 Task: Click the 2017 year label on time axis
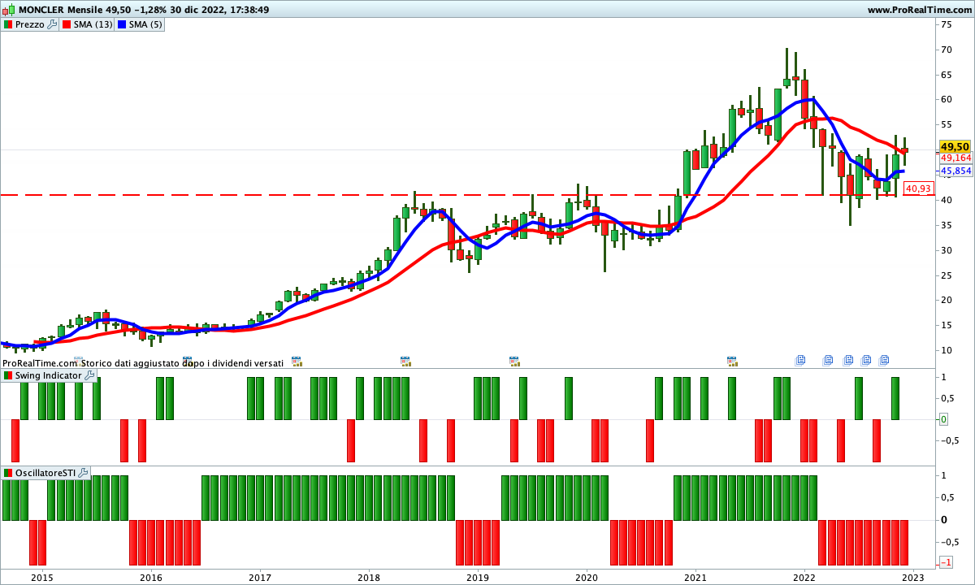[259, 577]
